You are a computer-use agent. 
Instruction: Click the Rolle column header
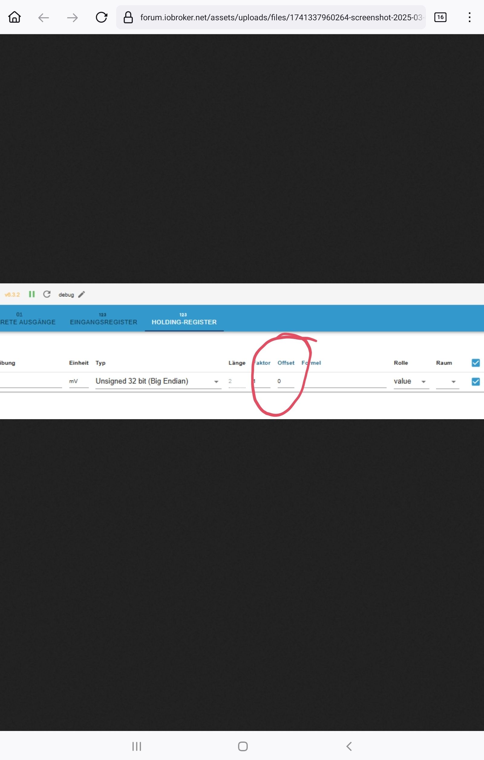[401, 363]
